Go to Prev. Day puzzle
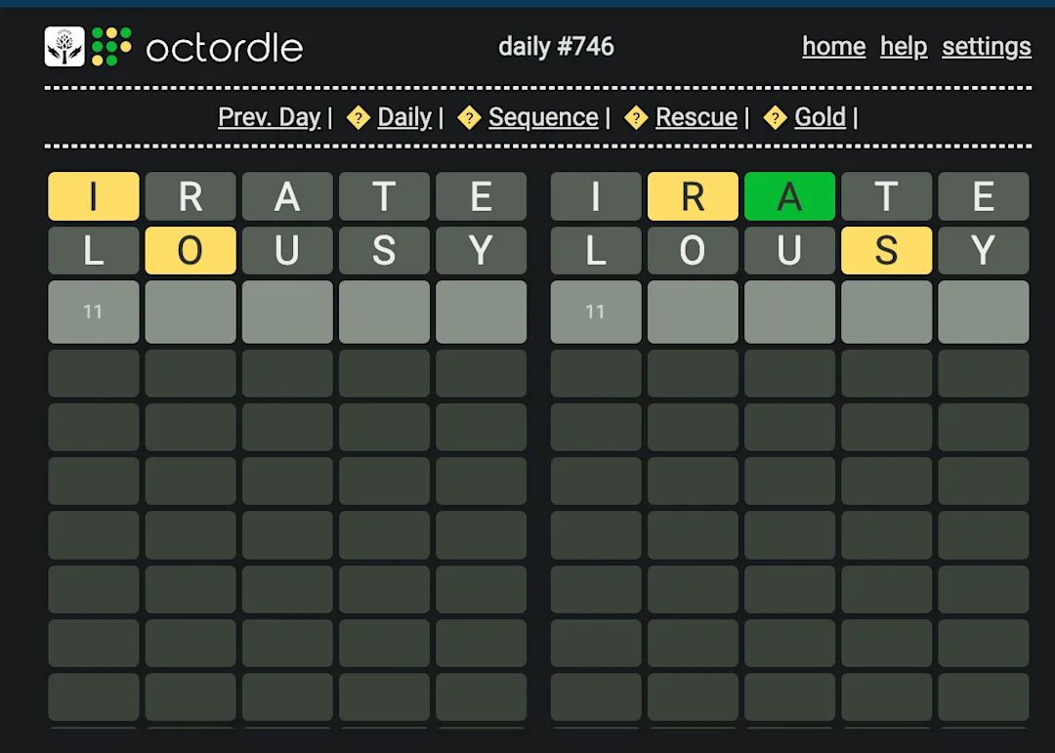Screen dimensions: 1055x753 click(270, 117)
